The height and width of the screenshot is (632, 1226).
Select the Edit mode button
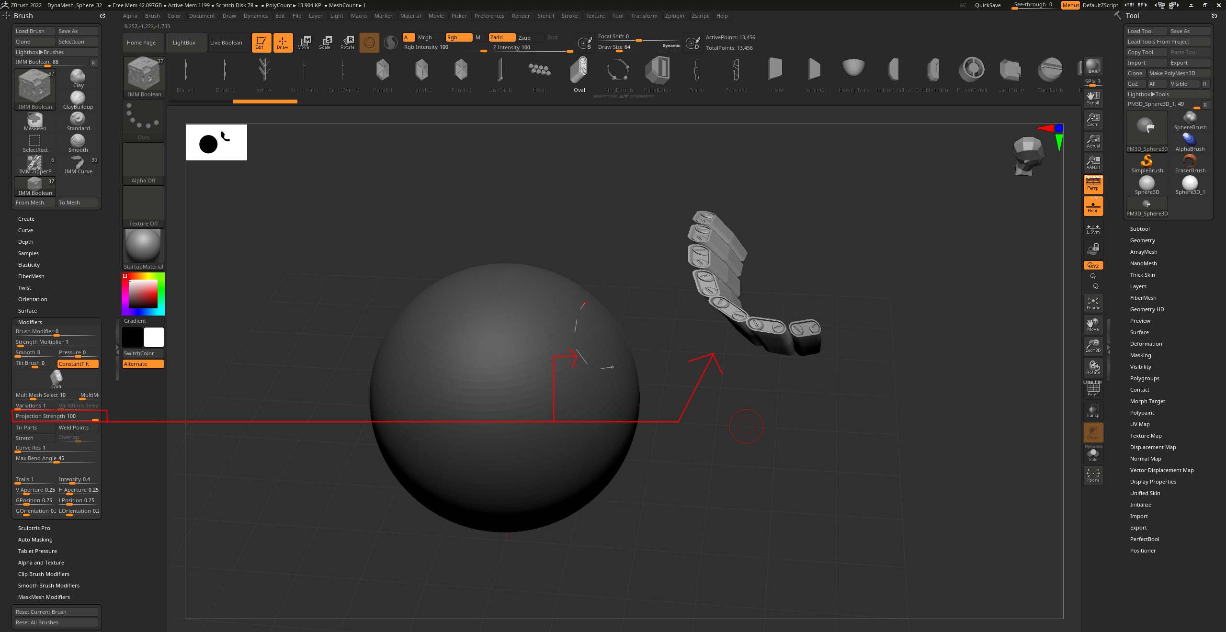coord(261,43)
